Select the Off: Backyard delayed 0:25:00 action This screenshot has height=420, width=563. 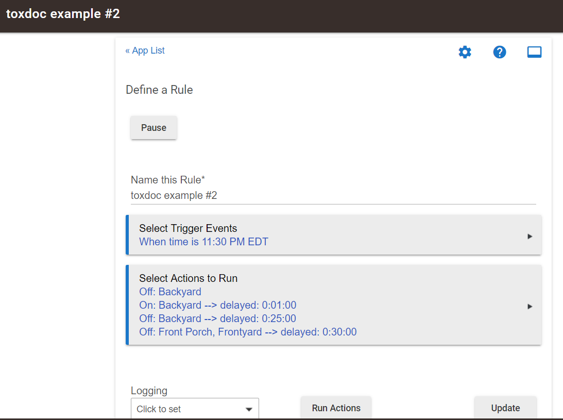[217, 318]
